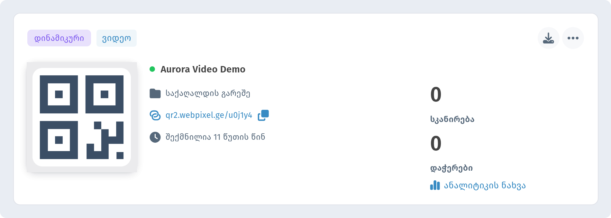Click the download QR code icon
This screenshot has width=611, height=218.
pyautogui.click(x=548, y=38)
